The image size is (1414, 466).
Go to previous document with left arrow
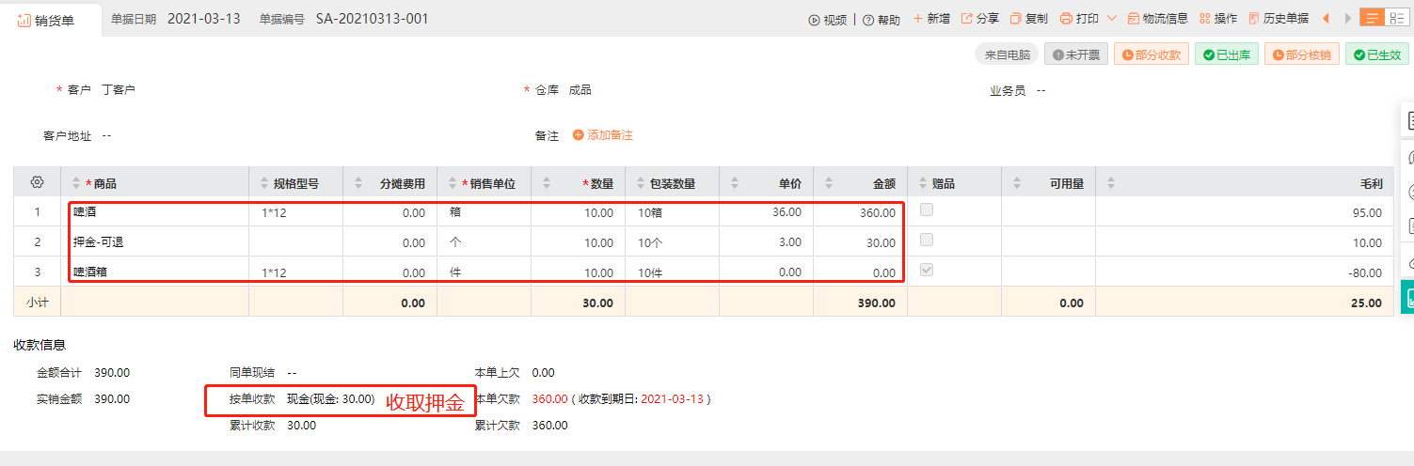point(1327,19)
